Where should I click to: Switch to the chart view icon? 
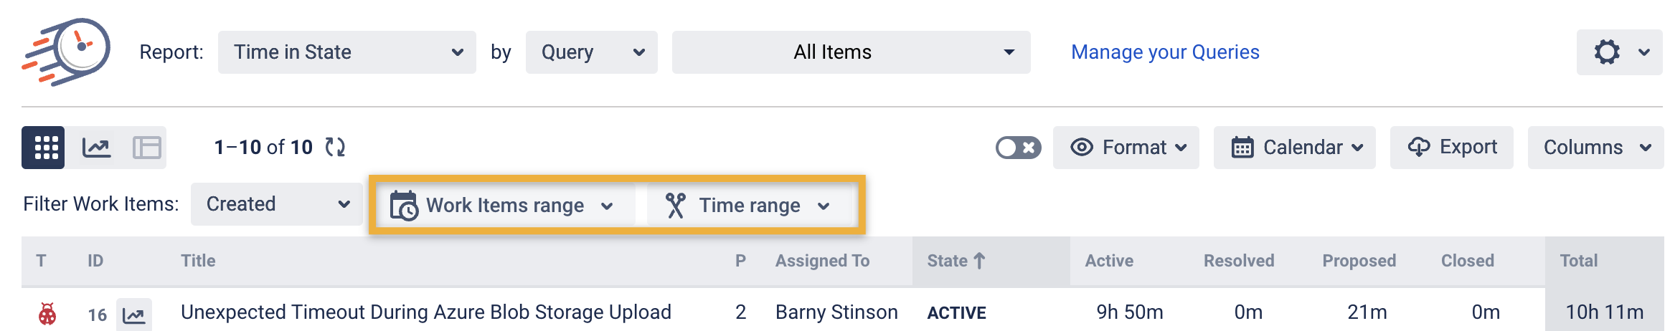96,148
